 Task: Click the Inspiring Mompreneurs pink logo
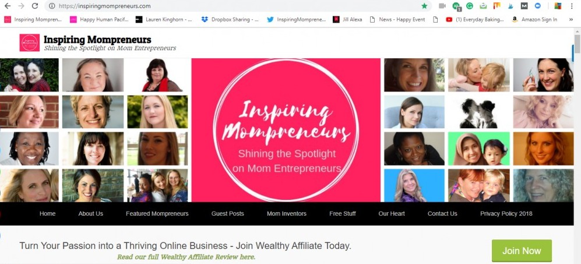point(30,43)
